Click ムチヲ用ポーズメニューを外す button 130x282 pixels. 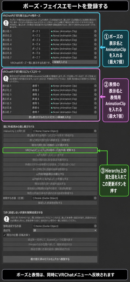click(x=50, y=155)
